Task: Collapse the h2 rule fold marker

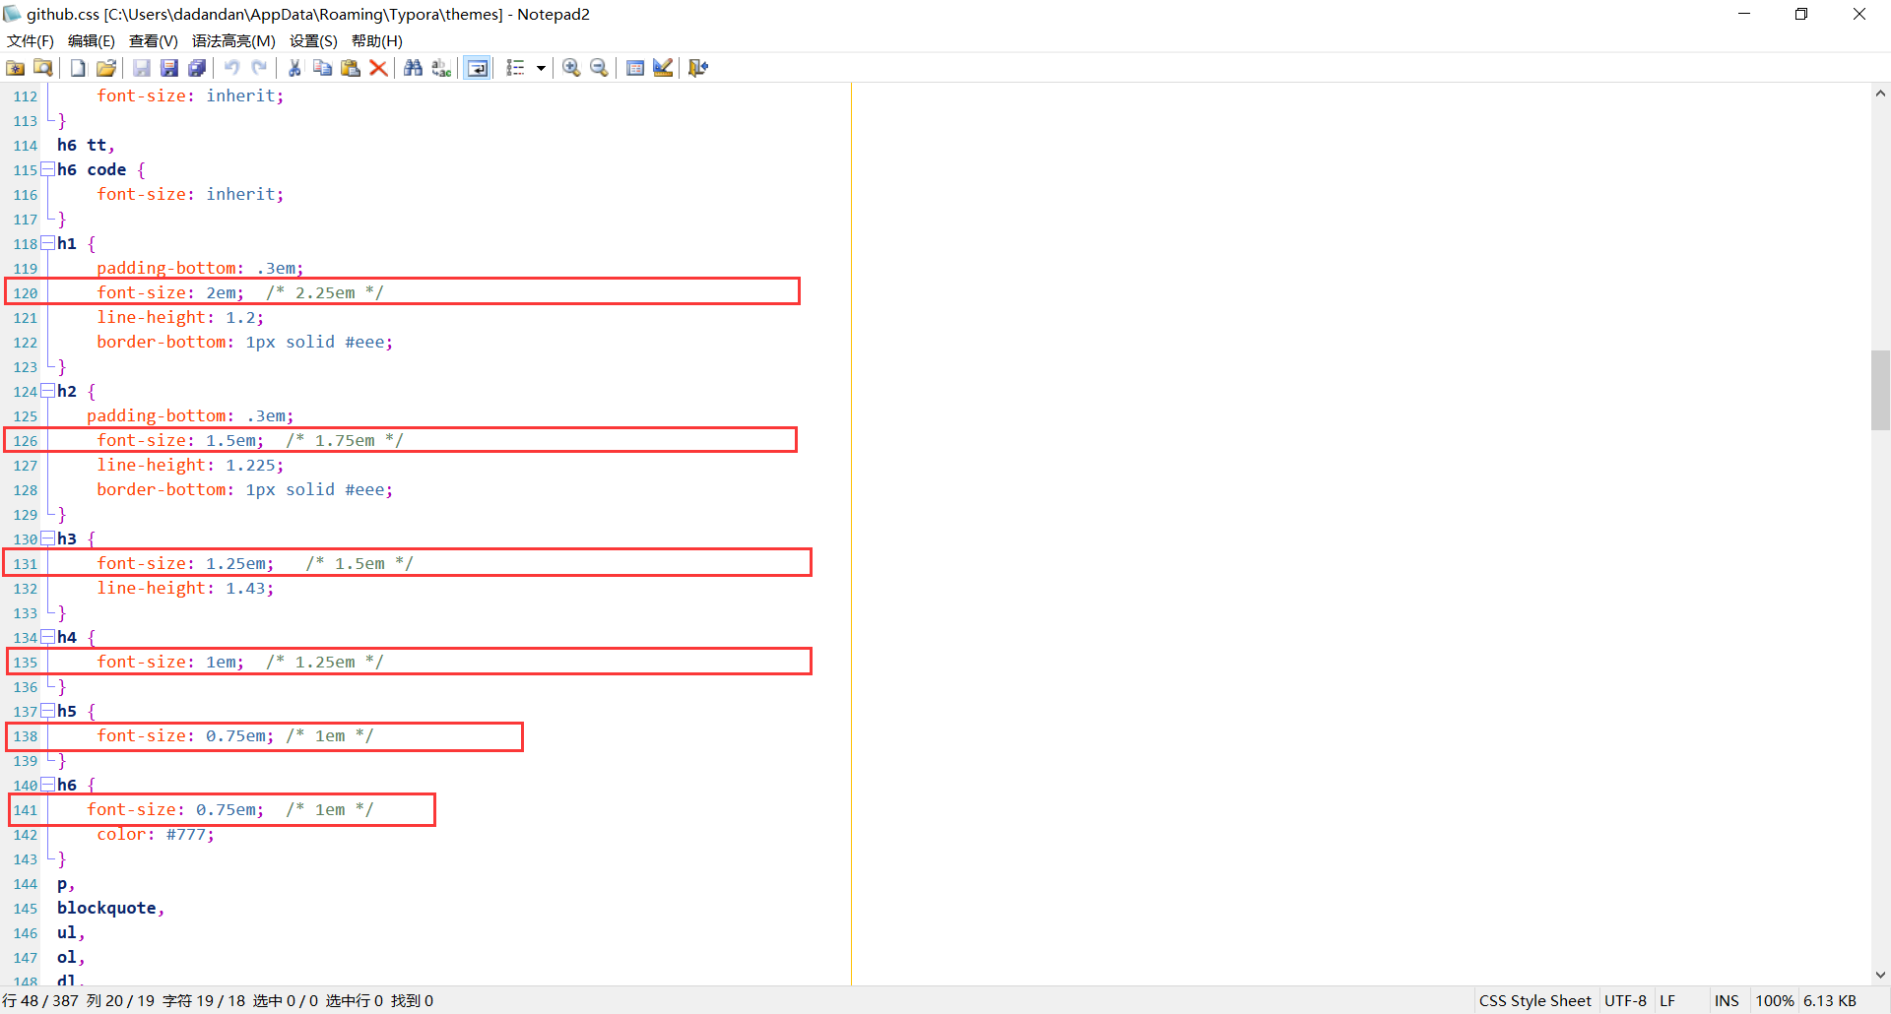Action: pos(47,391)
